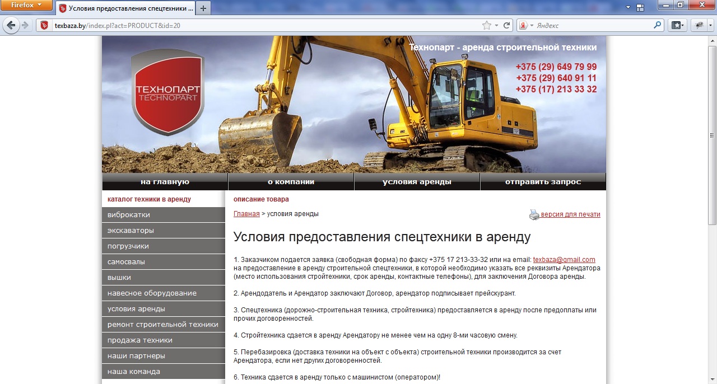Click the search magnifier icon
Viewport: 717px width, 384px height.
pos(658,25)
